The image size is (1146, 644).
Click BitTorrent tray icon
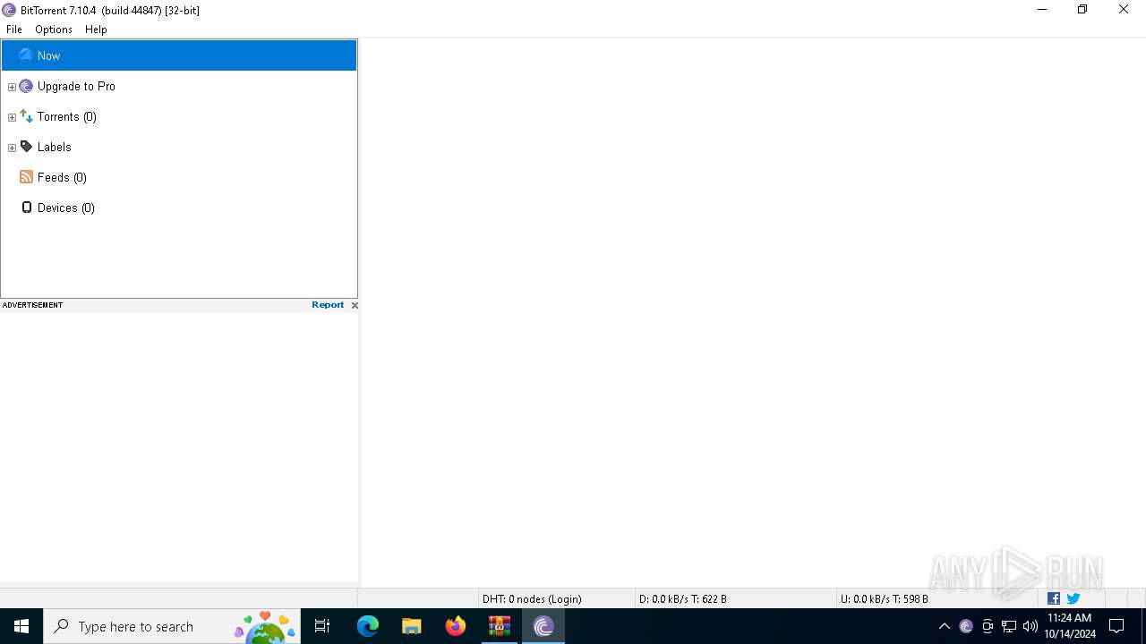point(966,626)
